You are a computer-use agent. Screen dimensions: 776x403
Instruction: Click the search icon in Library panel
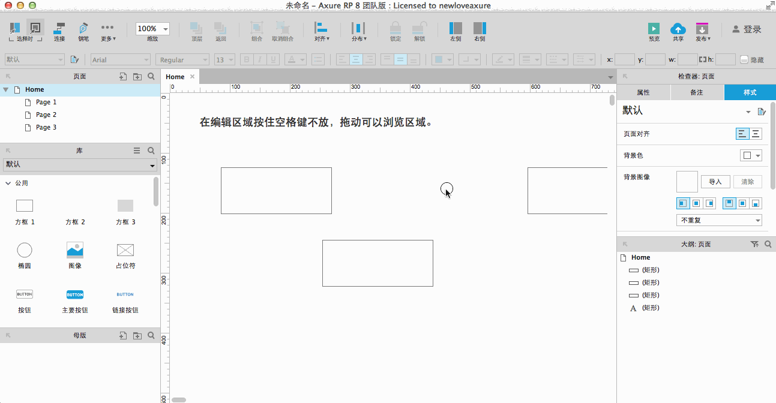(x=151, y=151)
